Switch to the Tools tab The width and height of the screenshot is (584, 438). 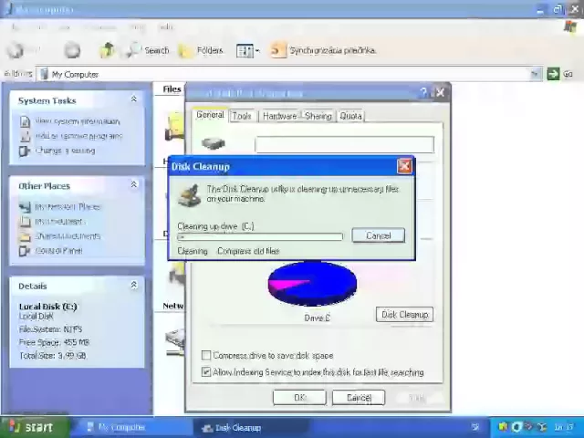pos(242,116)
